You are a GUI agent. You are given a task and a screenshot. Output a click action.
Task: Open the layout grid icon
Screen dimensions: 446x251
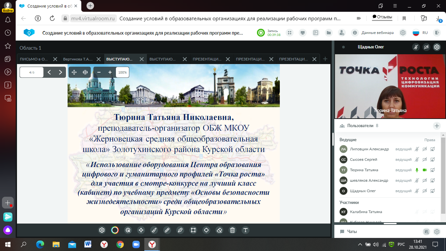pos(289,33)
